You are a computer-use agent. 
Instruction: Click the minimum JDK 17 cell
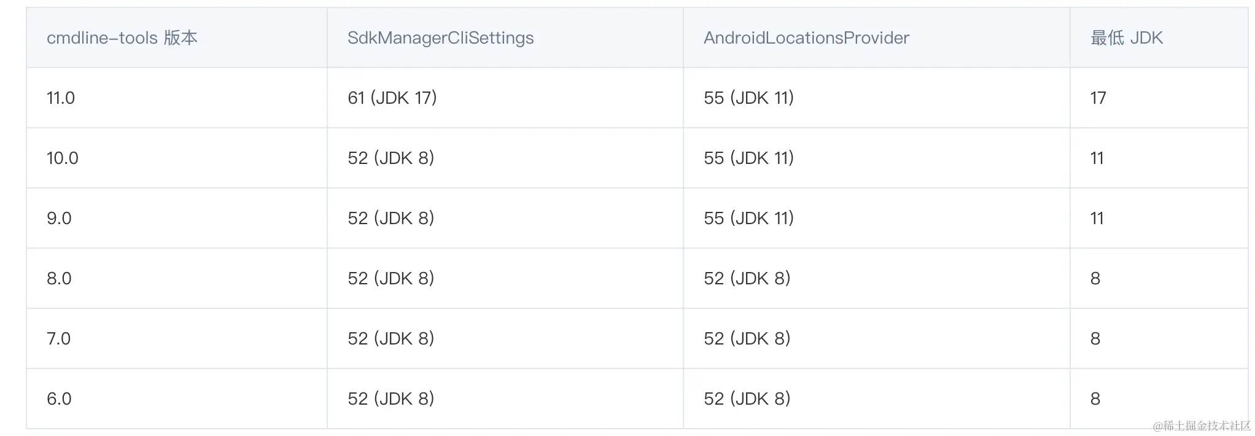click(x=1098, y=98)
